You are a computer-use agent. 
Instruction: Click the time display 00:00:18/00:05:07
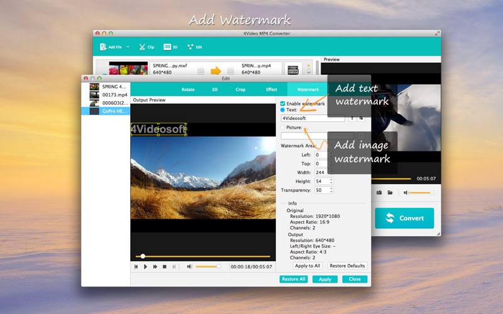251,266
